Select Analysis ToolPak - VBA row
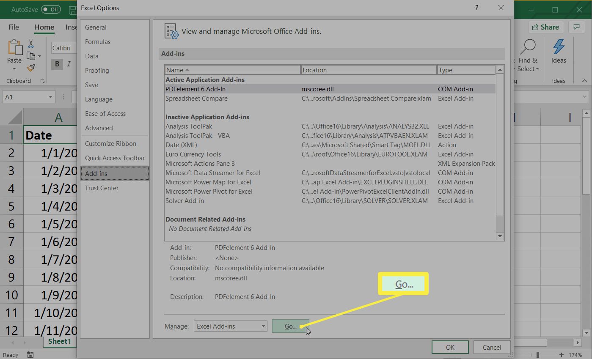 tap(330, 135)
